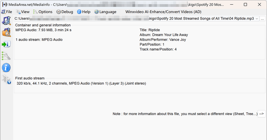
Task: Click 'Album: Dream Your Life Away' text
Action: point(164,35)
